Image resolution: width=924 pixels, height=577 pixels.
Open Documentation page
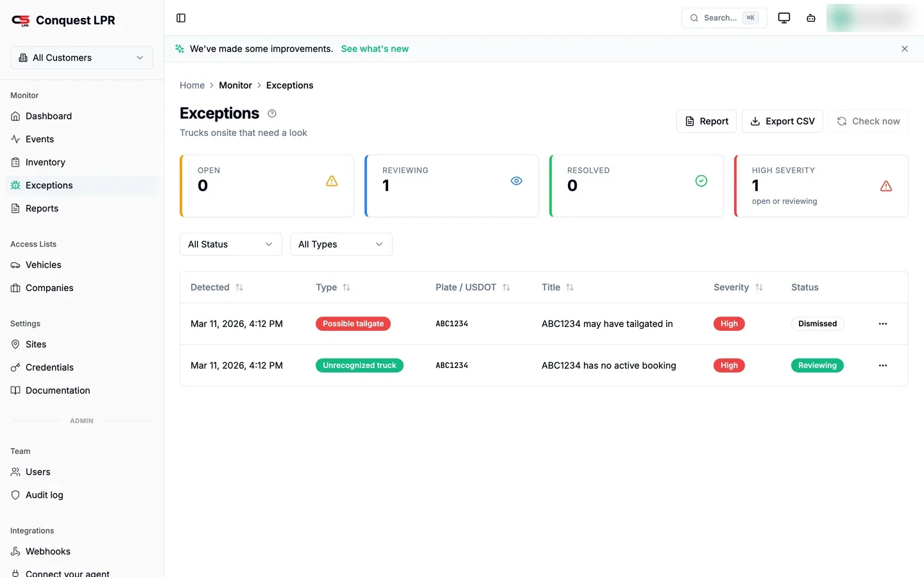coord(81,390)
